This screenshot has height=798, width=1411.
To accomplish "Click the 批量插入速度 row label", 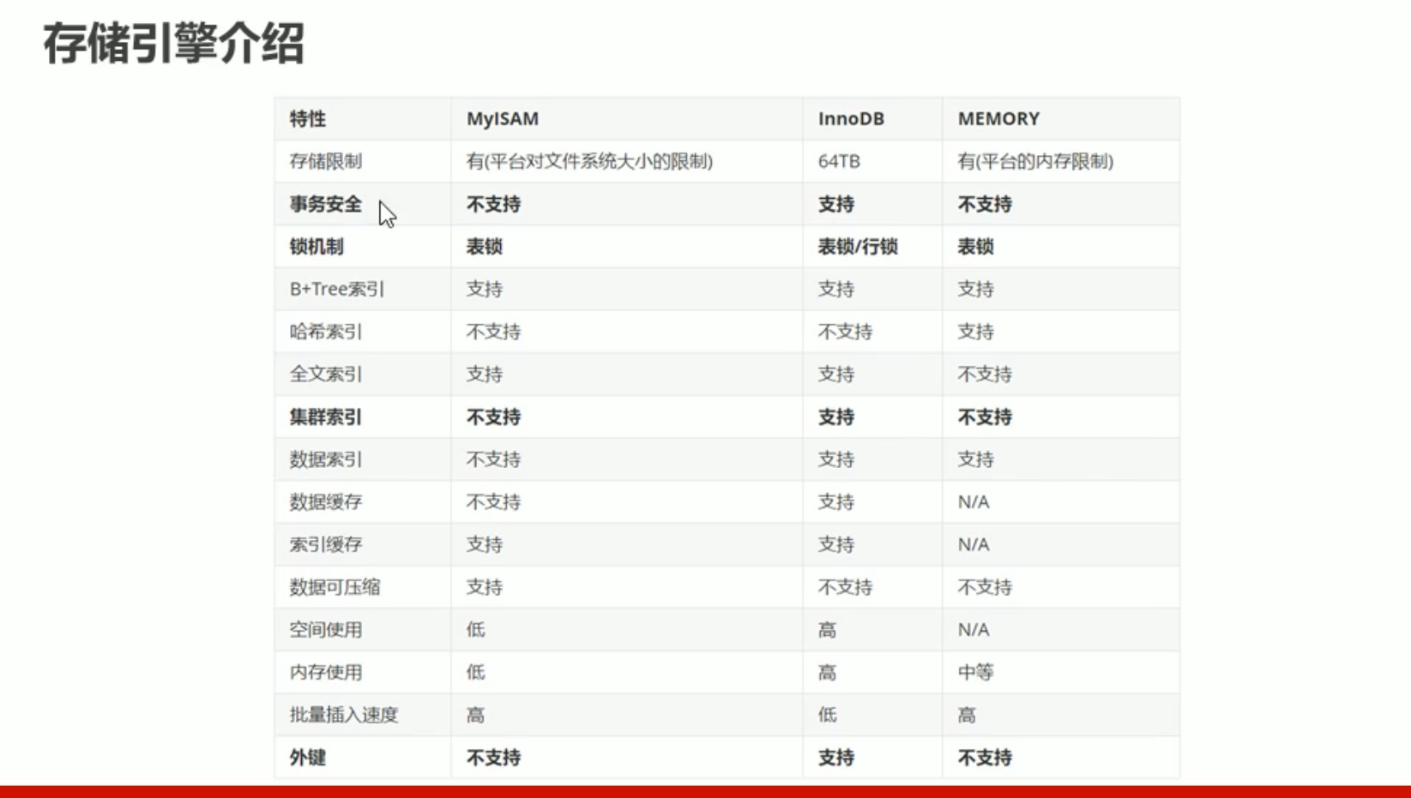I will 344,715.
